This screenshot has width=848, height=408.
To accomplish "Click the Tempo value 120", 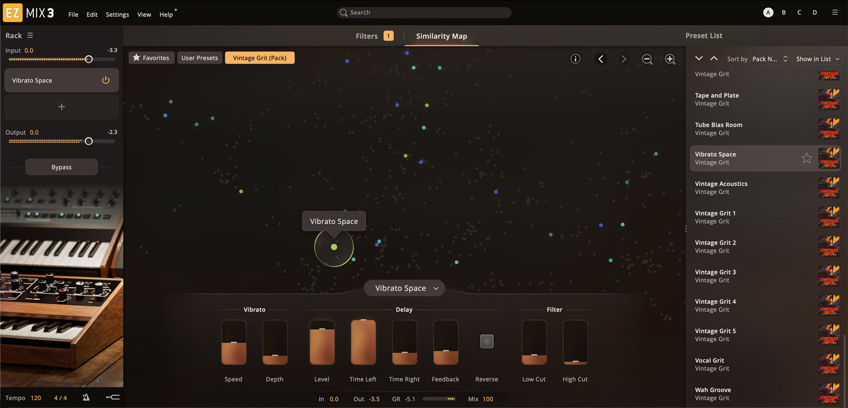I will coord(36,398).
